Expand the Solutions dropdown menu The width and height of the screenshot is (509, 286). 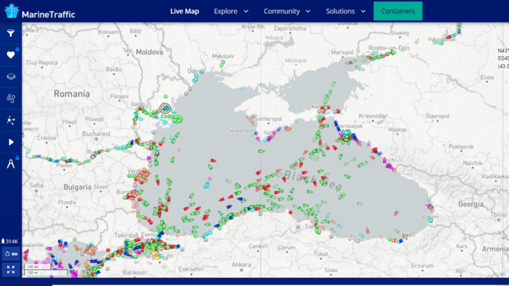(x=345, y=11)
